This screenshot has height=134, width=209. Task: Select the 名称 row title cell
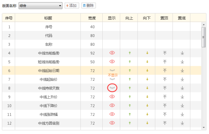(48, 44)
